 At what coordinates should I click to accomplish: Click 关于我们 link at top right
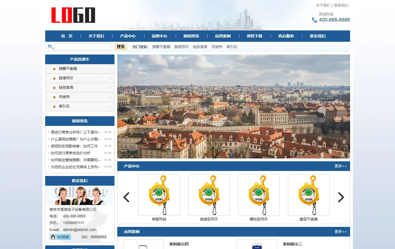pyautogui.click(x=323, y=5)
